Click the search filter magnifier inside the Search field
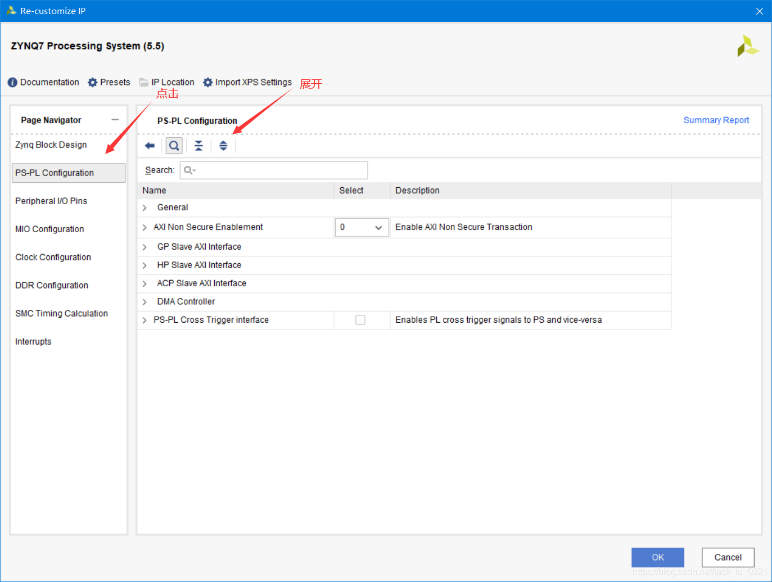Image resolution: width=772 pixels, height=582 pixels. point(189,170)
